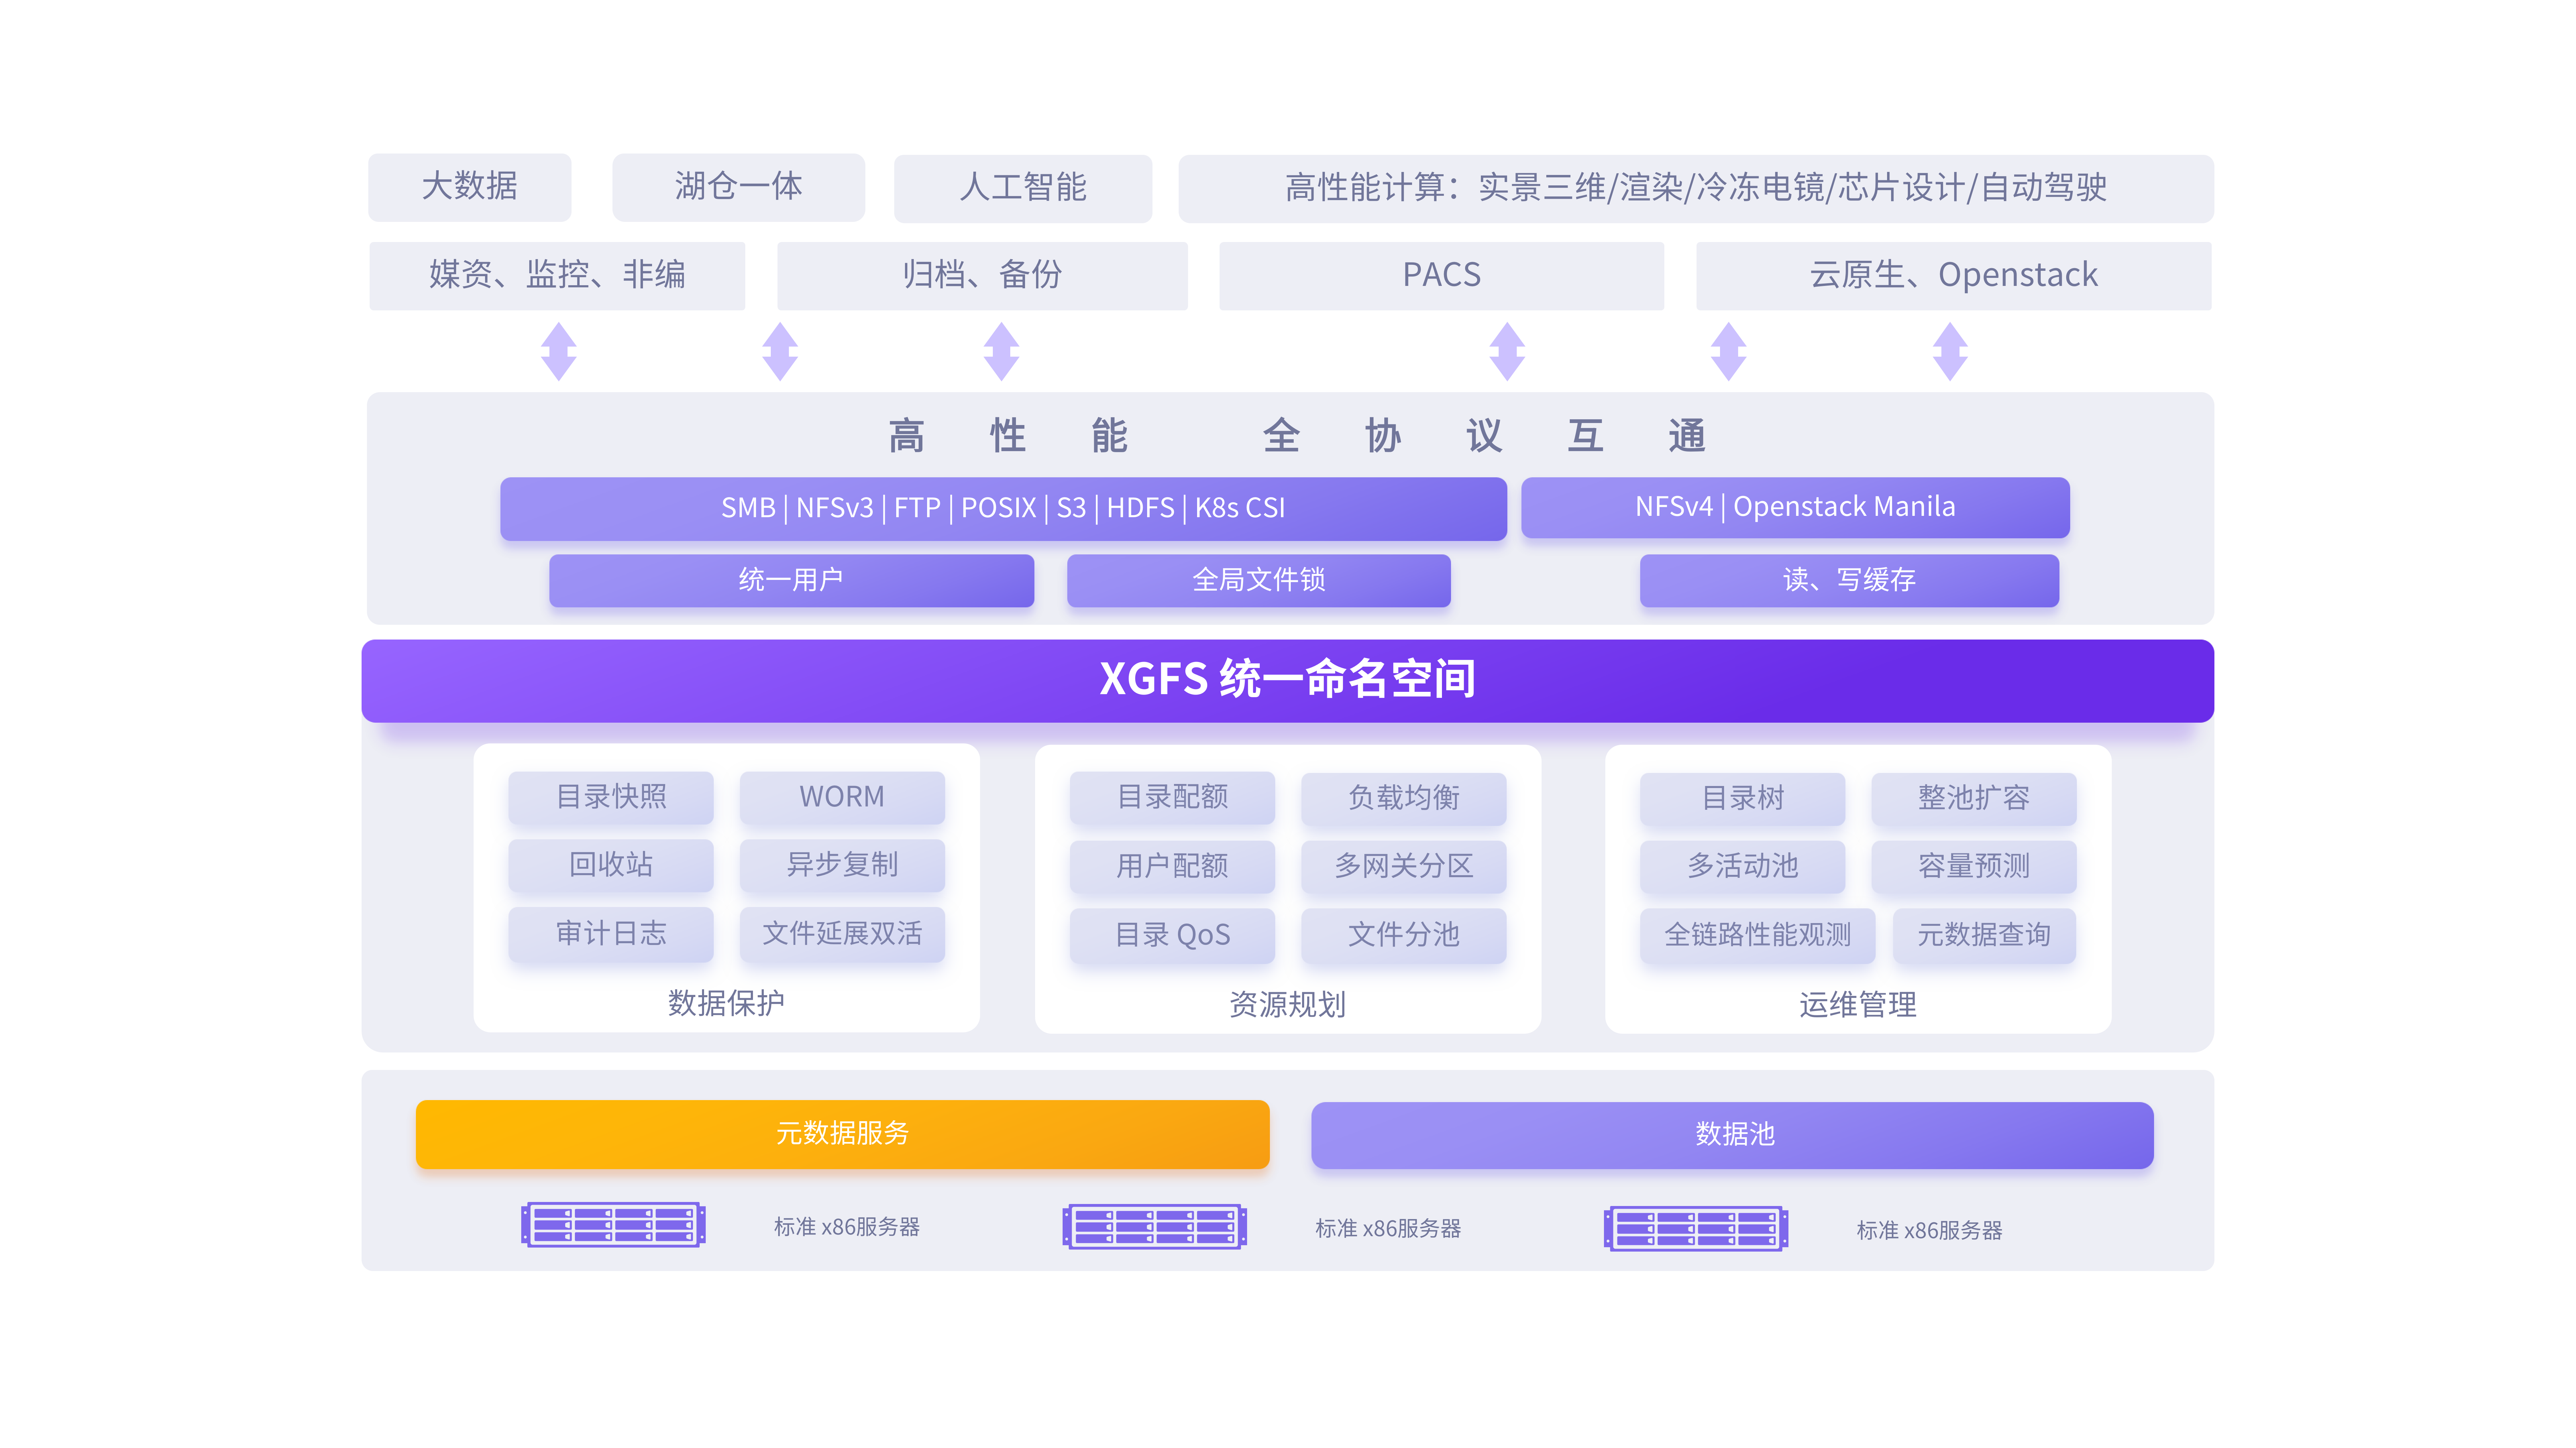Click the leftmost x86 server rack icon

[613, 1224]
